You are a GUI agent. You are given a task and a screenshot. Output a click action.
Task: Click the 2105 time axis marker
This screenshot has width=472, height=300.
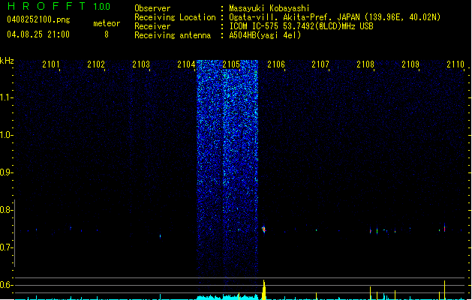pos(231,64)
